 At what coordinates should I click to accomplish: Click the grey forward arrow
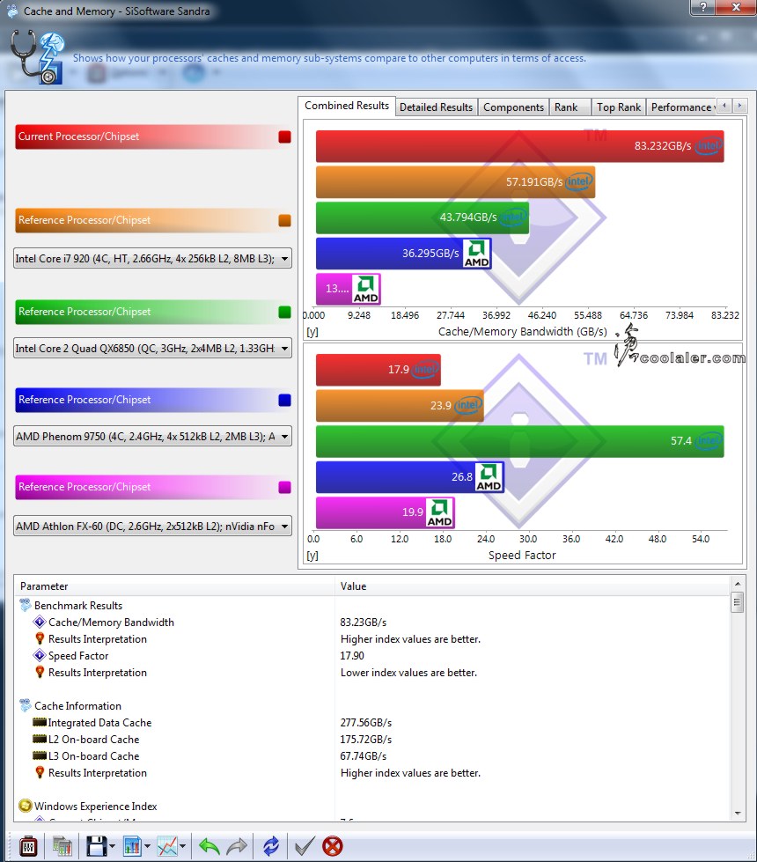click(x=237, y=846)
